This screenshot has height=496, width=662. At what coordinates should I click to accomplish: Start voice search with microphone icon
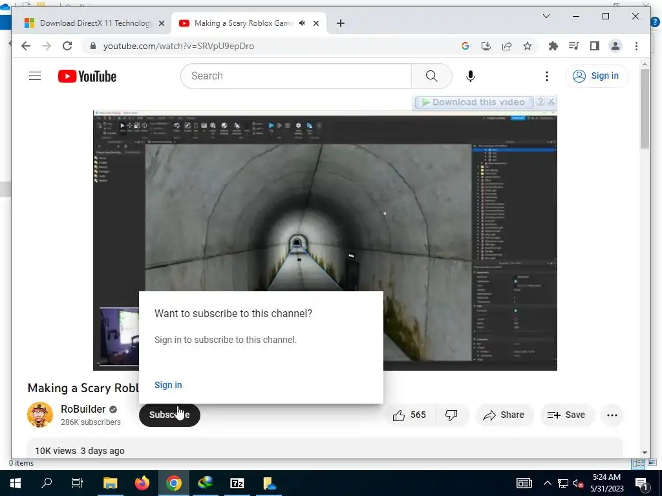click(x=471, y=76)
